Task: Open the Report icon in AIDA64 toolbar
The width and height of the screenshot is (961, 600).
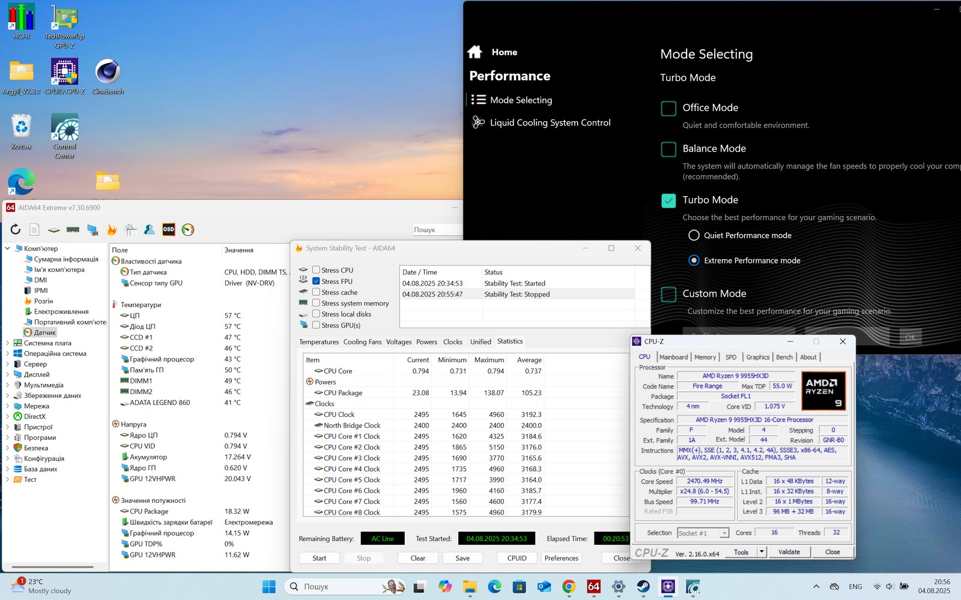Action: click(34, 229)
